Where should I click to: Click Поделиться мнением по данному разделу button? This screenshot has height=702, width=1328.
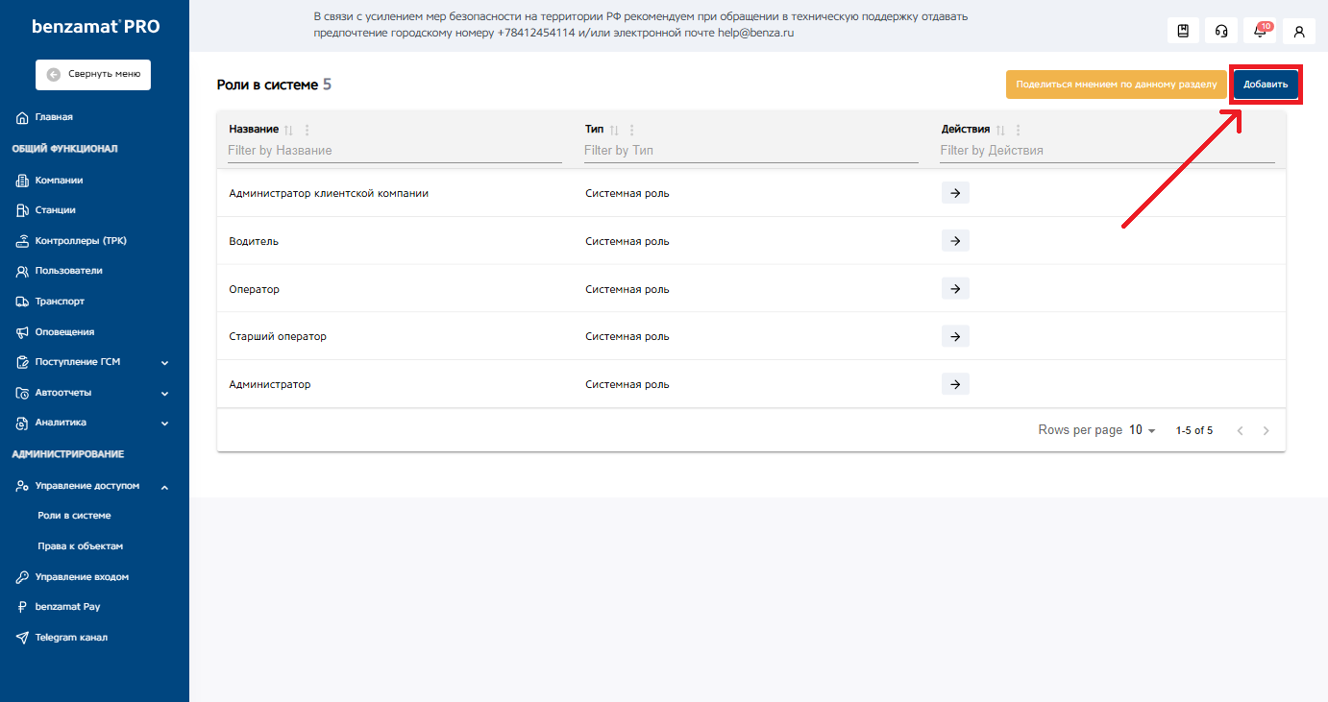(x=1117, y=85)
